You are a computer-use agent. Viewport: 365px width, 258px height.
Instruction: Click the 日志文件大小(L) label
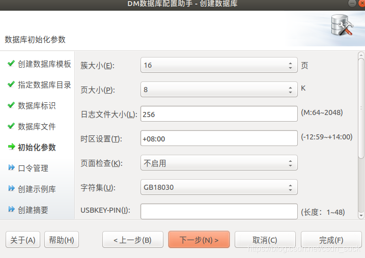109,114
